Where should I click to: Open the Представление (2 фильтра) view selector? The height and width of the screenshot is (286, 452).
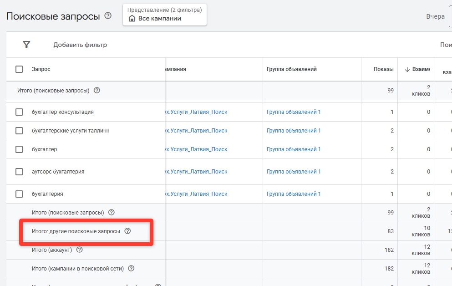[x=165, y=15]
